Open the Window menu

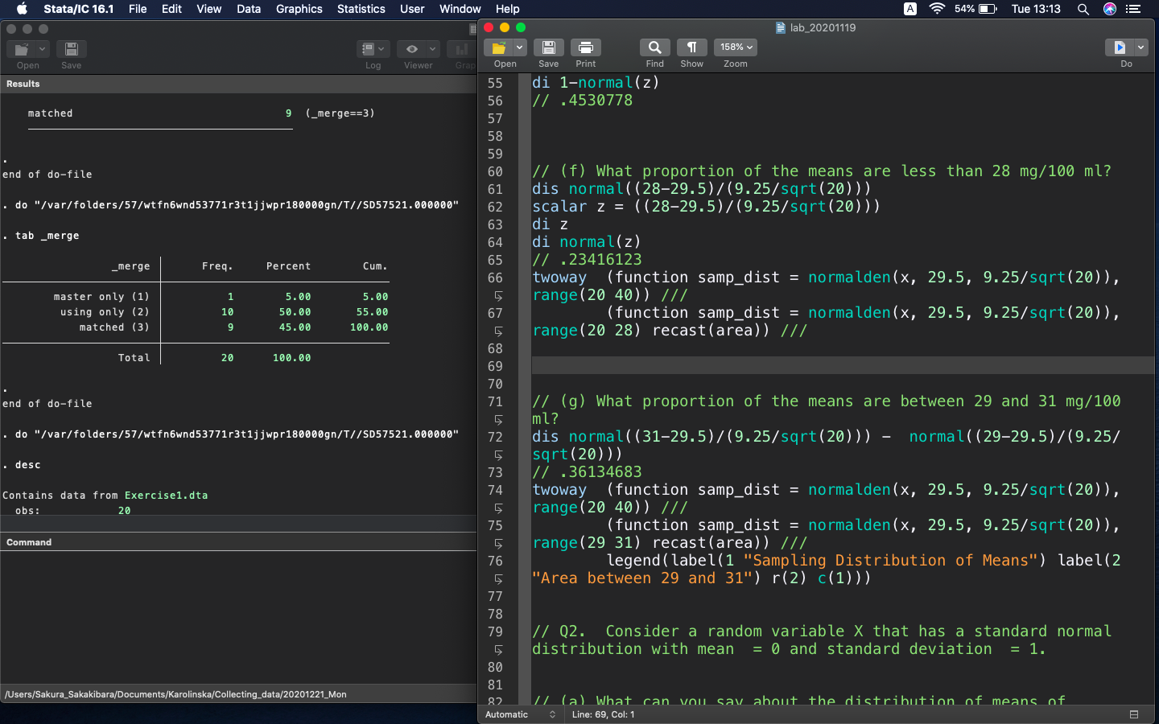point(460,9)
